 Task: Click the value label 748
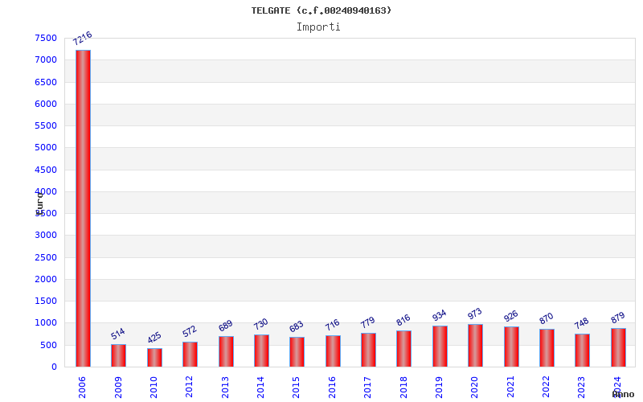(x=581, y=324)
